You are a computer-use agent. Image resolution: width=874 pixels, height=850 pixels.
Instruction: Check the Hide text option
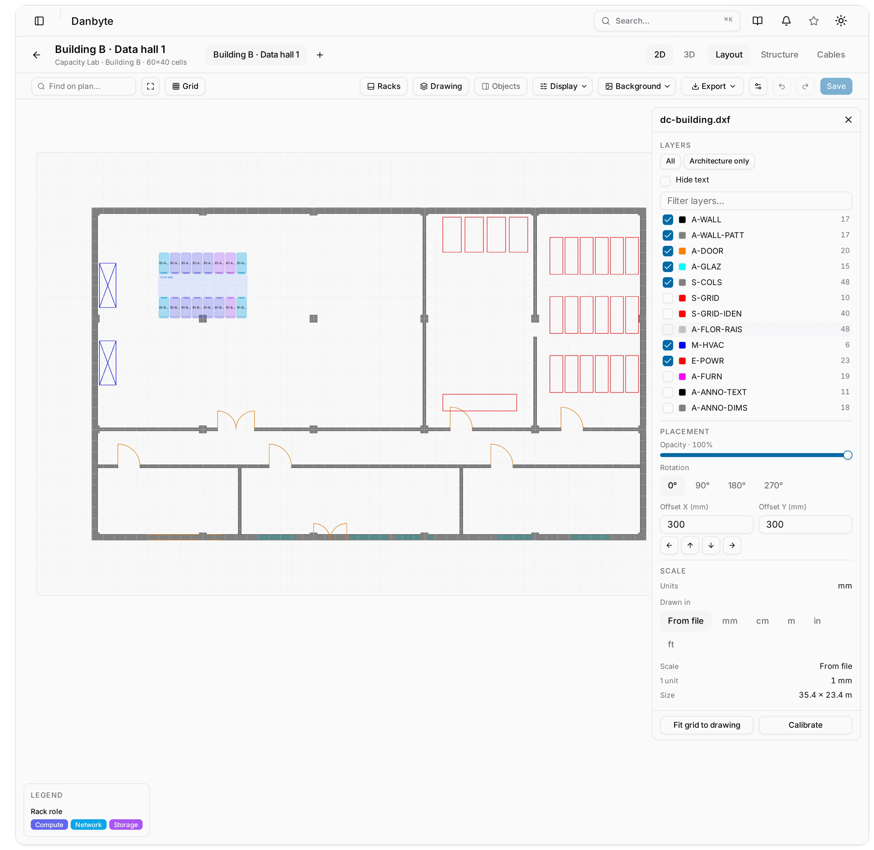(x=666, y=180)
